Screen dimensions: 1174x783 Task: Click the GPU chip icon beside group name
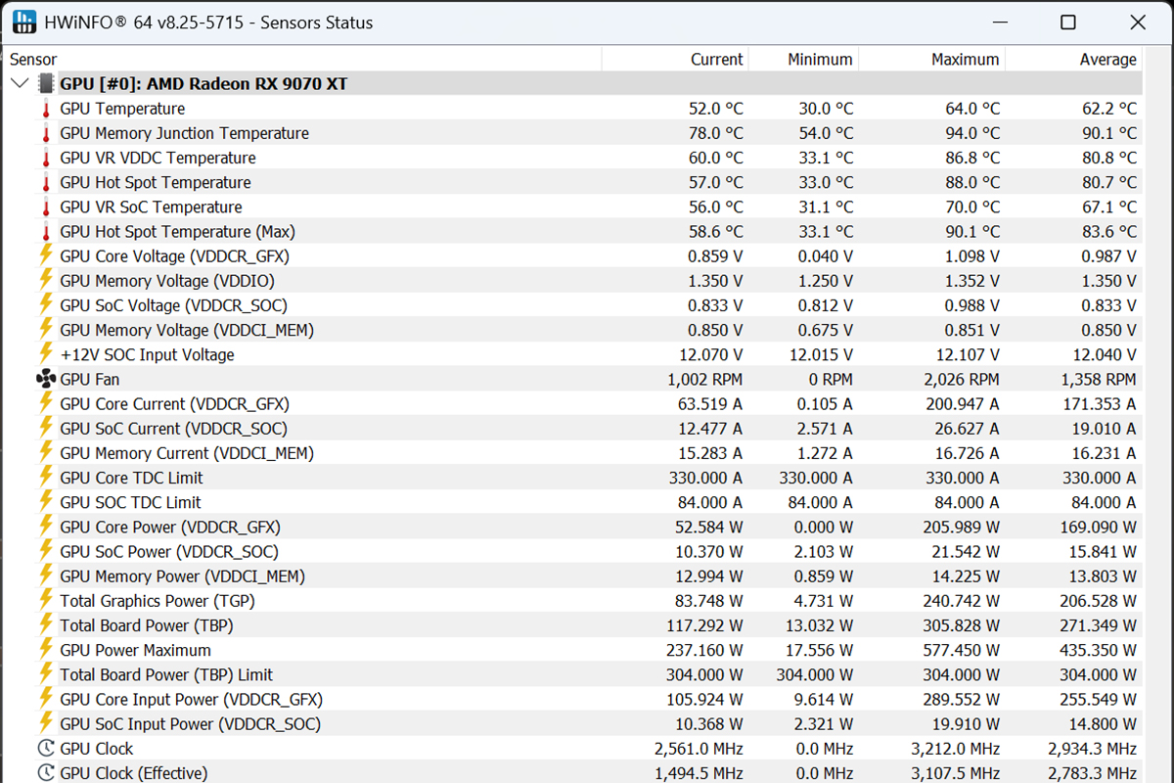(46, 84)
